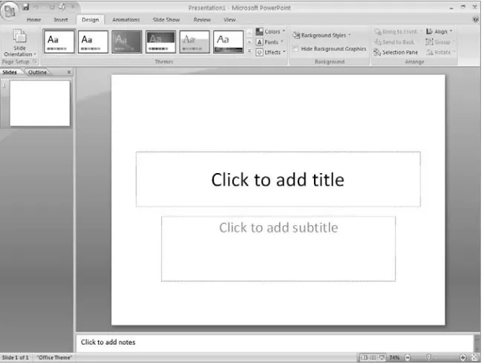Open the Selection Pane
Viewport: 484px width, 364px height.
[x=396, y=53]
